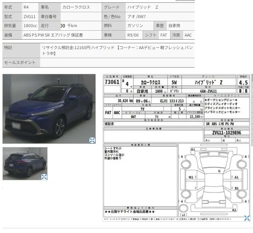Click the 特記 label
The height and width of the screenshot is (233, 253).
pos(8,48)
